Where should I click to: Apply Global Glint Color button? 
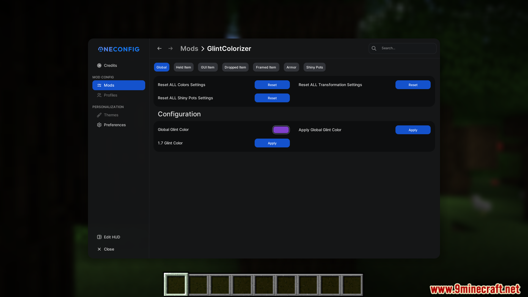[x=413, y=130]
